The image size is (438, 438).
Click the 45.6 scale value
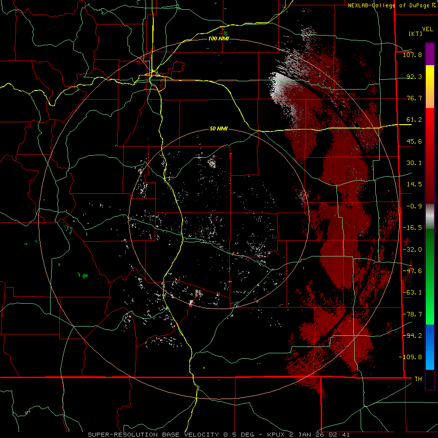(x=414, y=141)
